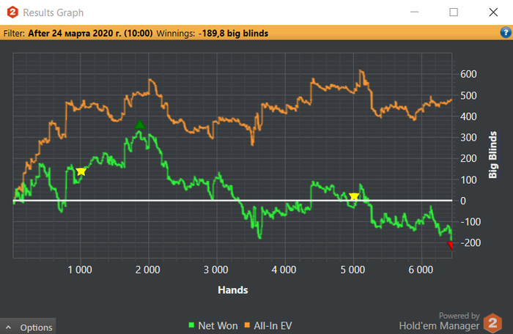The height and width of the screenshot is (334, 513).
Task: Click the winnings value -189,8 big blinds
Action: 233,34
